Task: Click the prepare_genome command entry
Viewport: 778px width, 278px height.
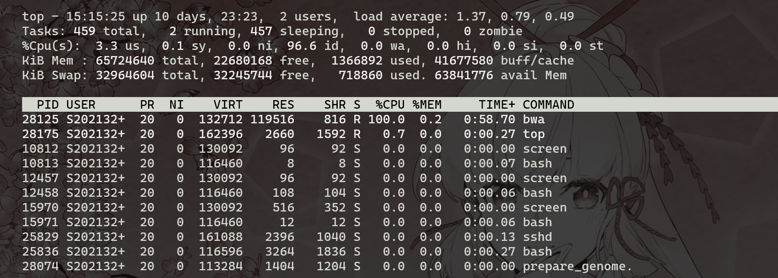Action: pyautogui.click(x=577, y=266)
